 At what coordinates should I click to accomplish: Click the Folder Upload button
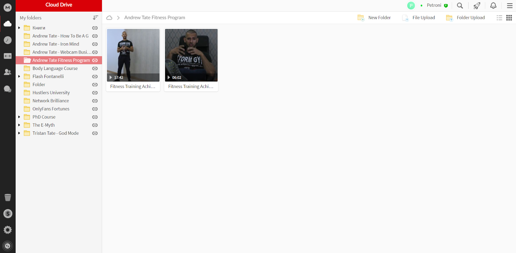pyautogui.click(x=465, y=18)
